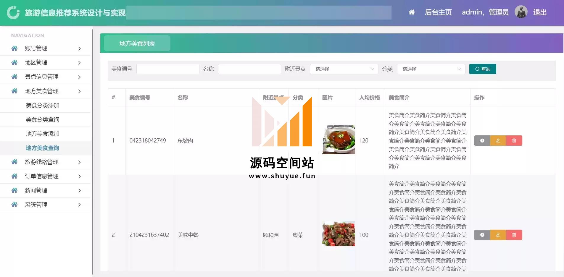The width and height of the screenshot is (564, 277).
Task: Click the price value 120
Action: coord(364,141)
